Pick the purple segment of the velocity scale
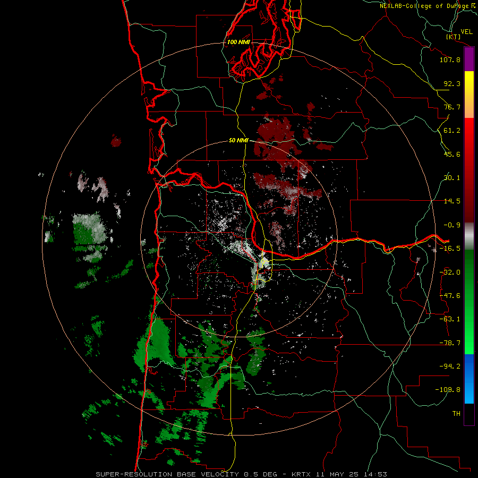The image size is (478, 478). (469, 59)
